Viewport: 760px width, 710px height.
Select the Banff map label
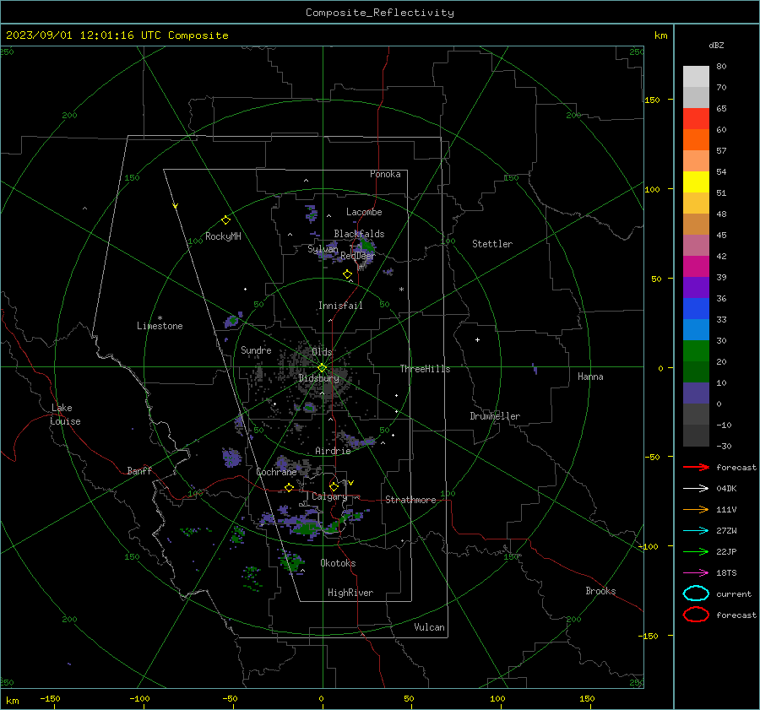coord(139,470)
